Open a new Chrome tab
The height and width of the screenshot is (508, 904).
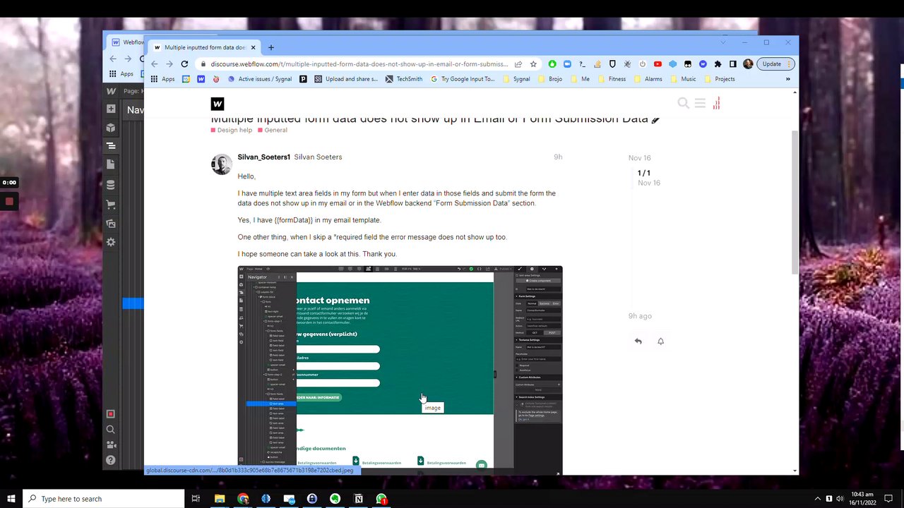(x=271, y=47)
